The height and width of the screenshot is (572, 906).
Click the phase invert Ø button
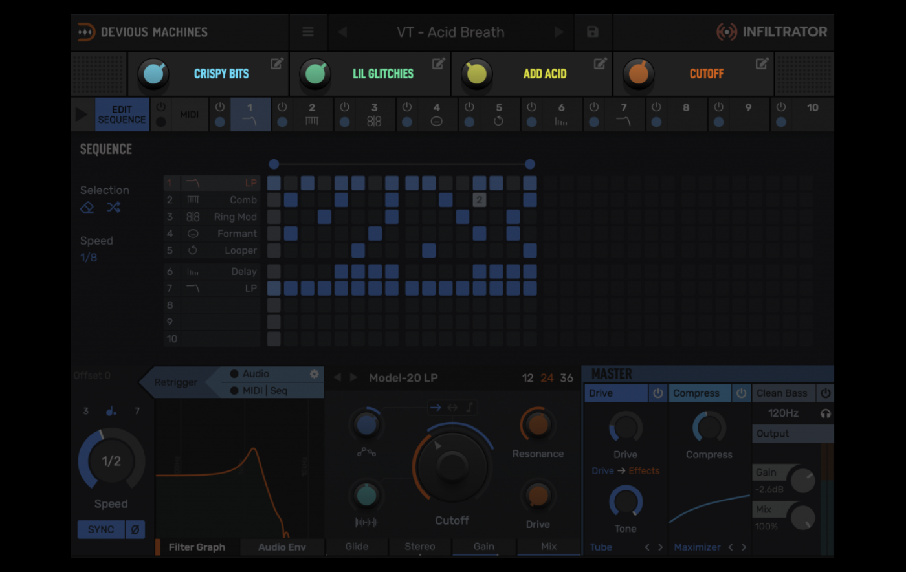[135, 529]
